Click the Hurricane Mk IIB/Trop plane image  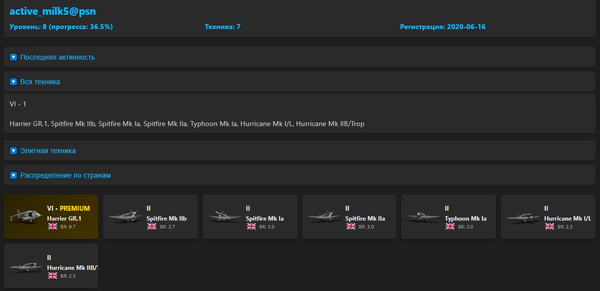pyautogui.click(x=25, y=266)
